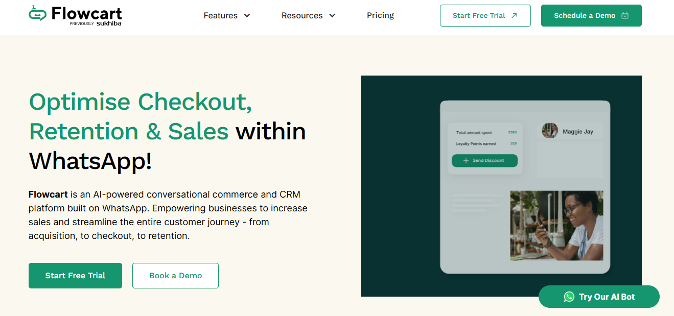This screenshot has height=316, width=674.
Task: Click Book a Demo
Action: [x=175, y=276]
